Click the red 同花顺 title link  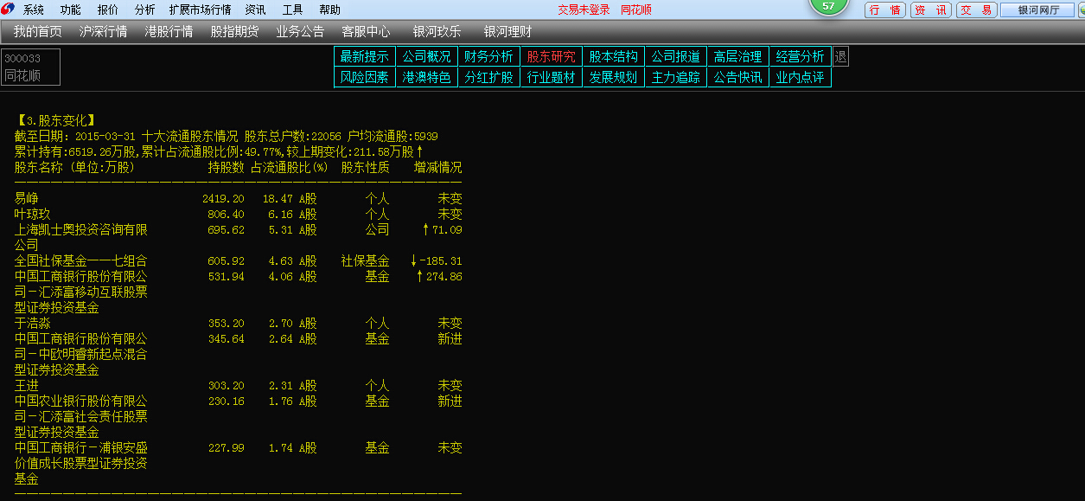[636, 10]
